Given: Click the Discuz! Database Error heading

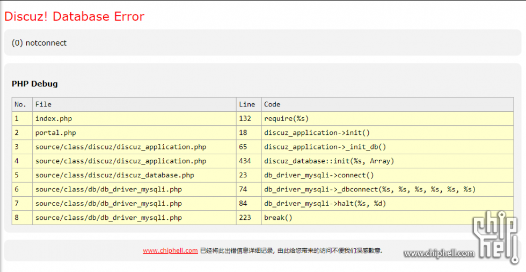Looking at the screenshot, I should (x=74, y=17).
